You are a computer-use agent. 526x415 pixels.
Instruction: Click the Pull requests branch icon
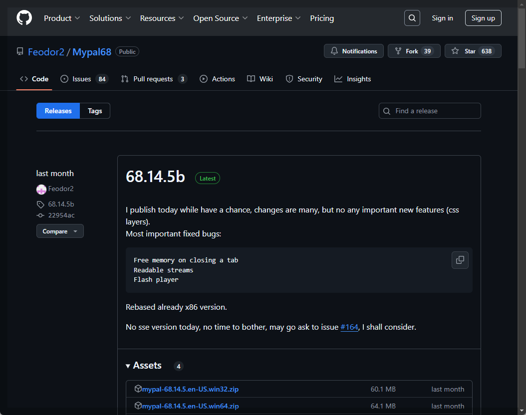(x=125, y=79)
